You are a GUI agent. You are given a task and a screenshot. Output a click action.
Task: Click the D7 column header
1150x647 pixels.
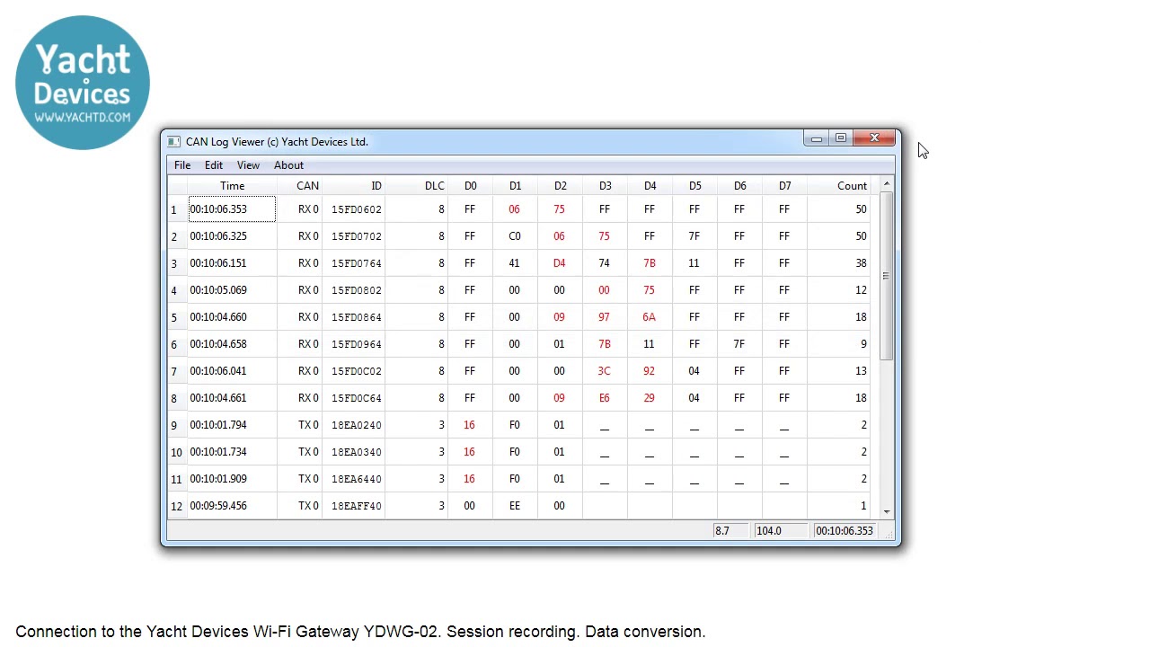coord(784,186)
